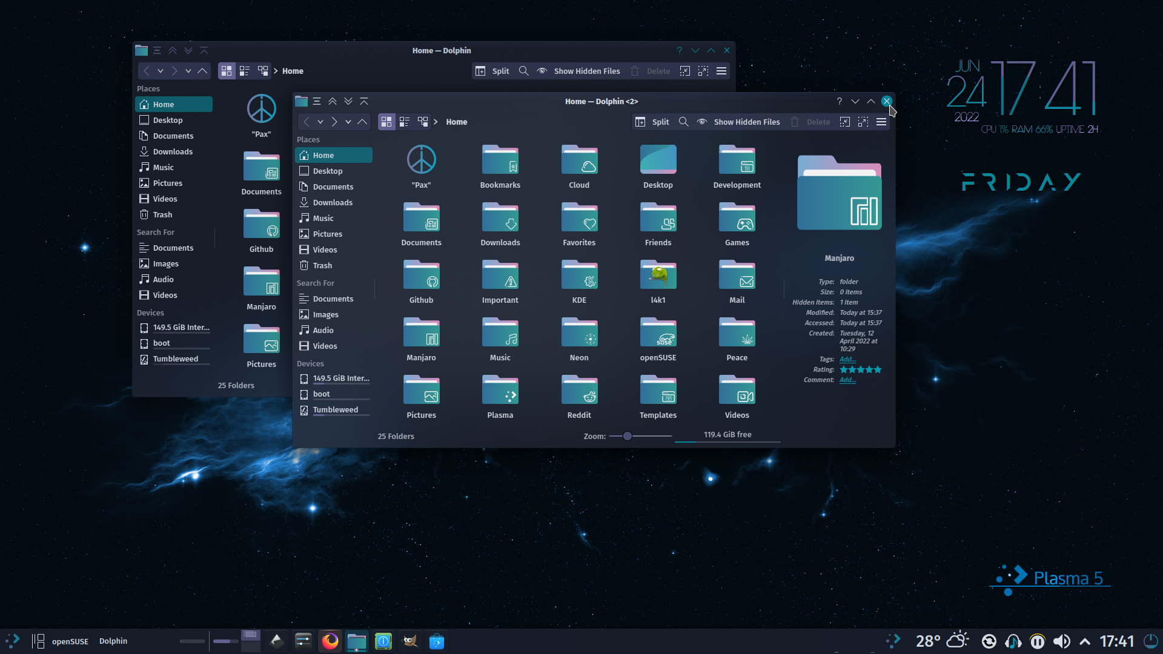
Task: Open the openSUSE folder
Action: pyautogui.click(x=658, y=340)
